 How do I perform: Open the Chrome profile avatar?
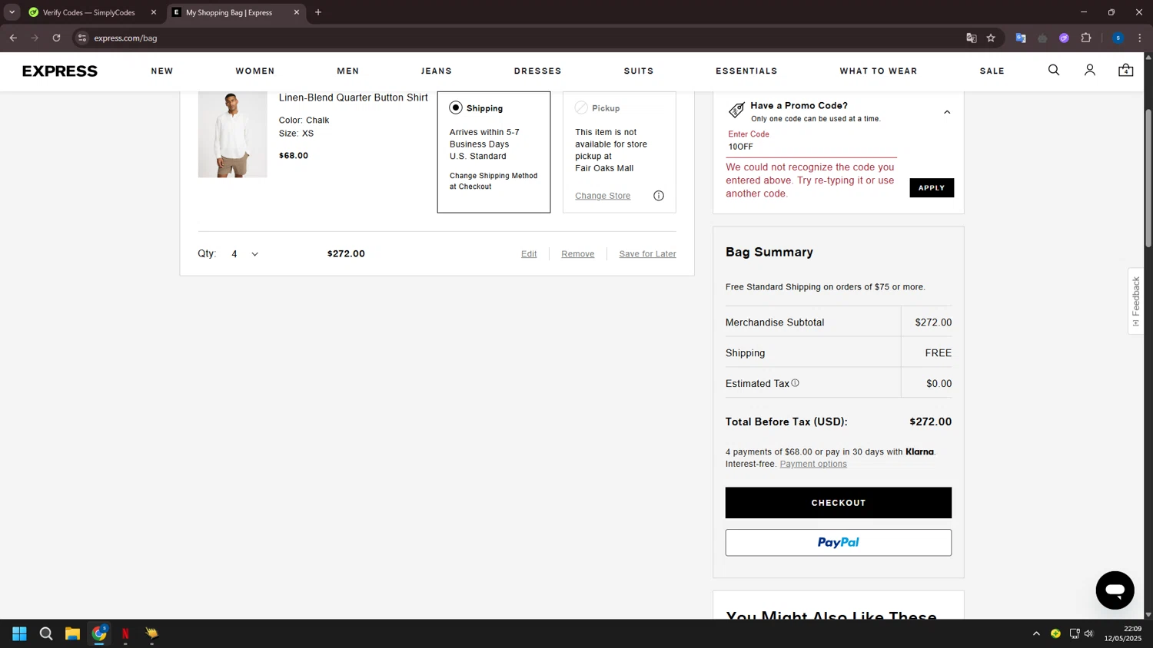click(x=1118, y=38)
